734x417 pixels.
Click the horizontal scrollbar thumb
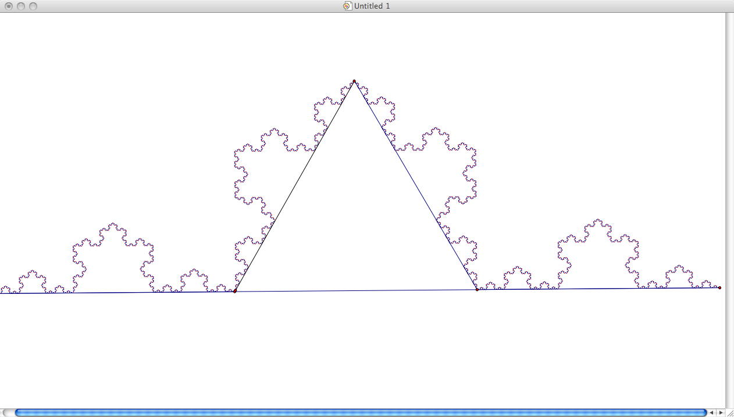[361, 411]
